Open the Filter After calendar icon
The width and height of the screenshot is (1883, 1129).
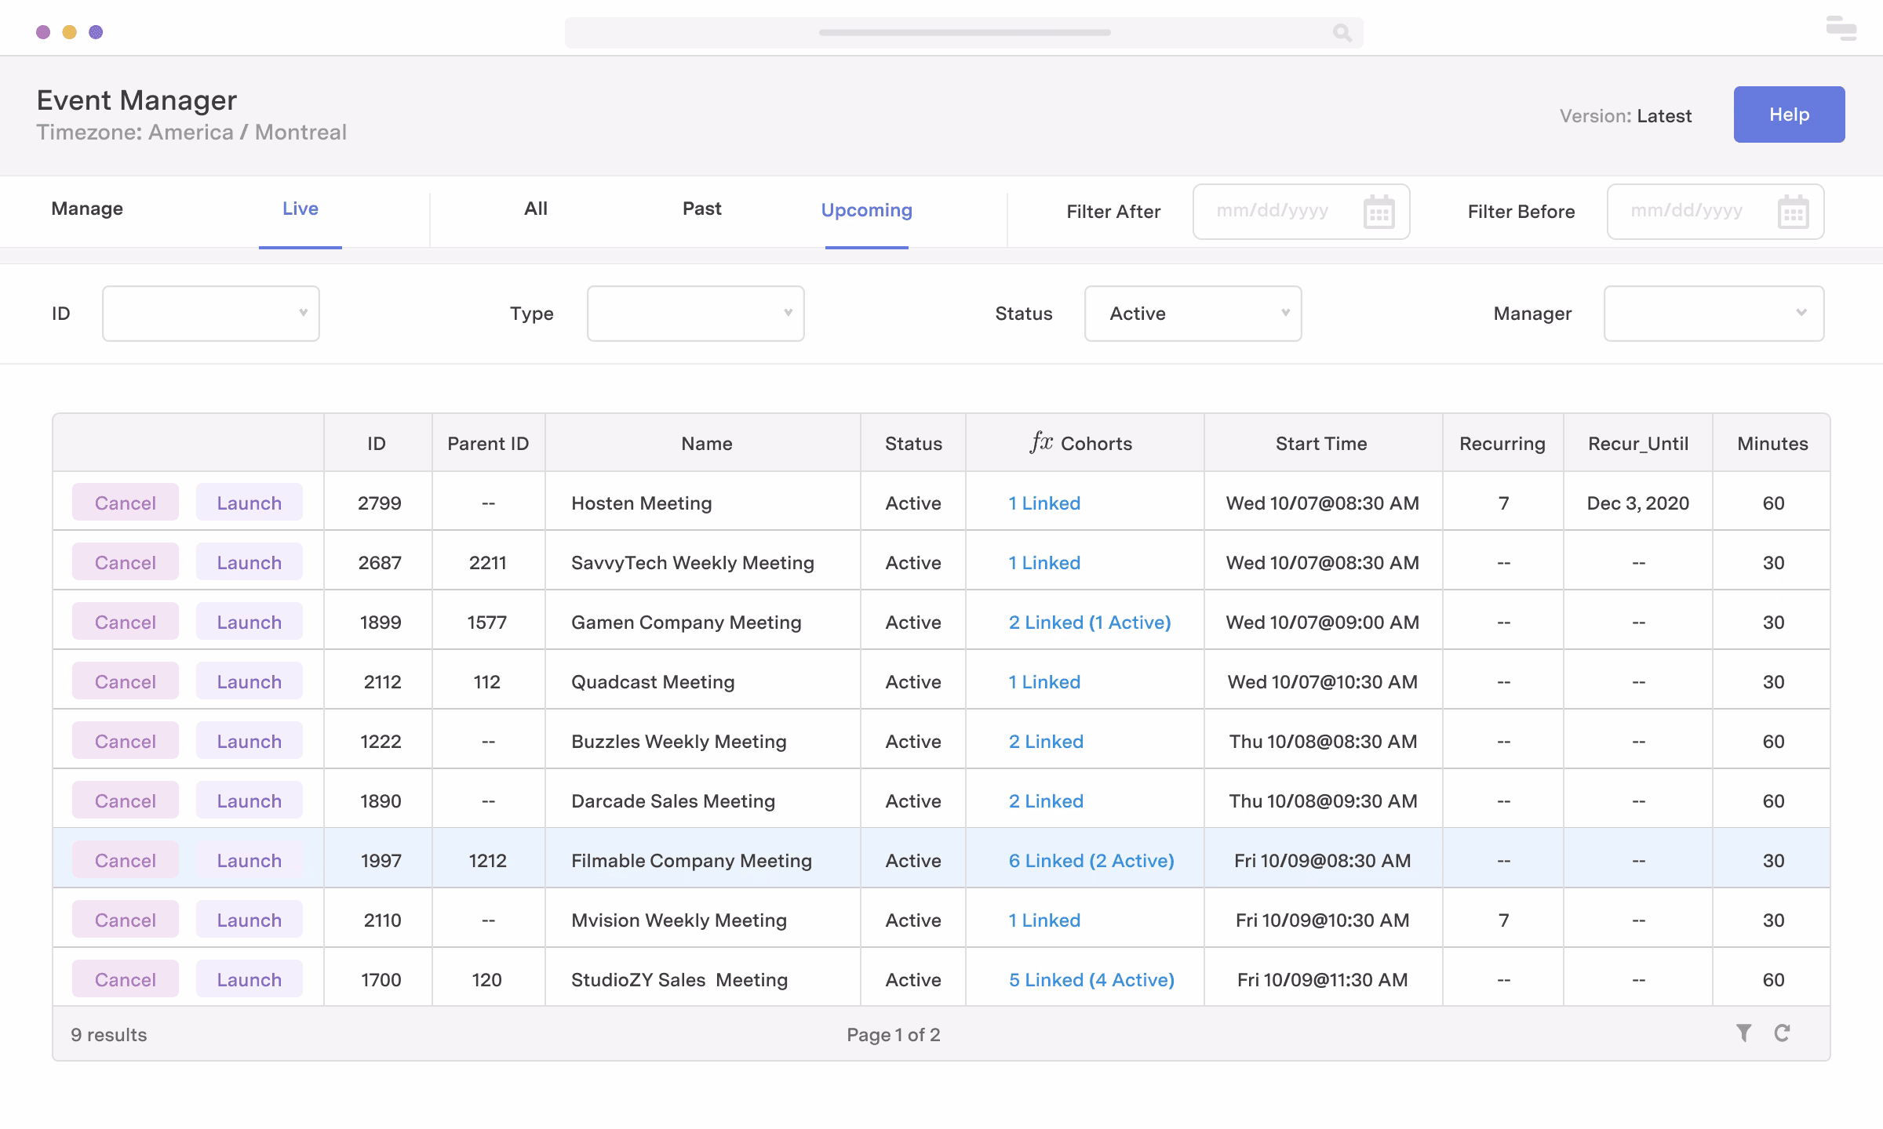click(1379, 212)
